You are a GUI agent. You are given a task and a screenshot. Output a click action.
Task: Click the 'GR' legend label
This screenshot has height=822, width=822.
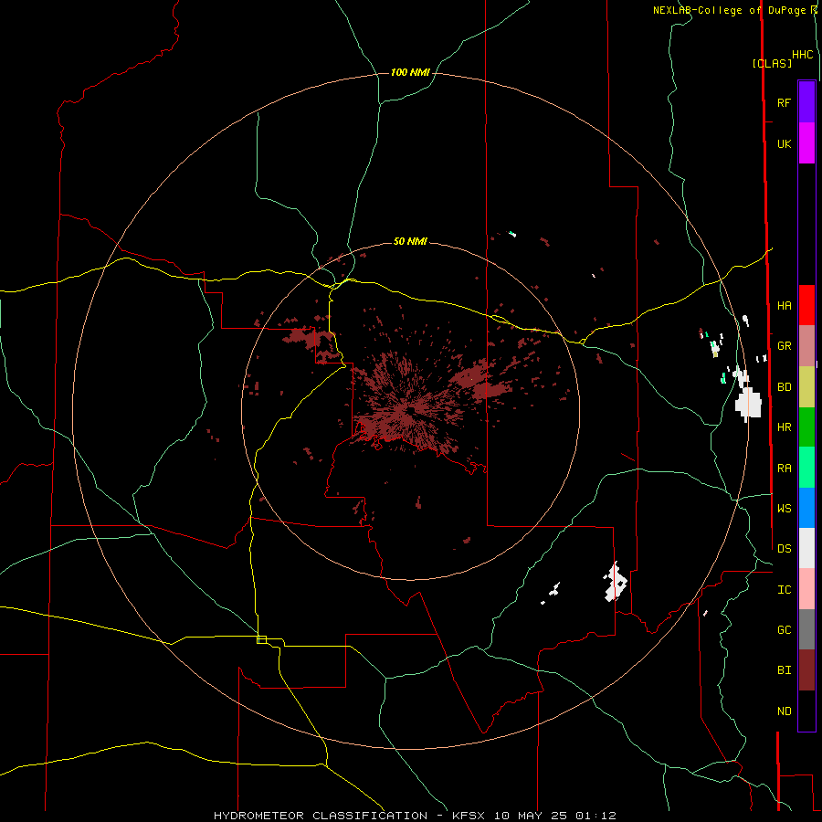pos(784,346)
